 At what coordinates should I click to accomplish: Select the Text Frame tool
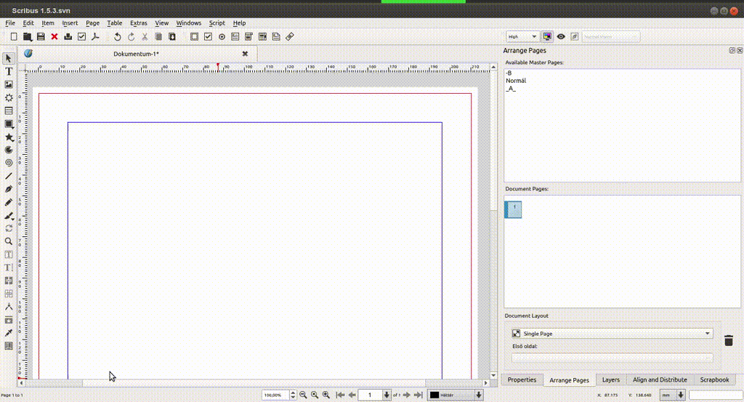9,71
